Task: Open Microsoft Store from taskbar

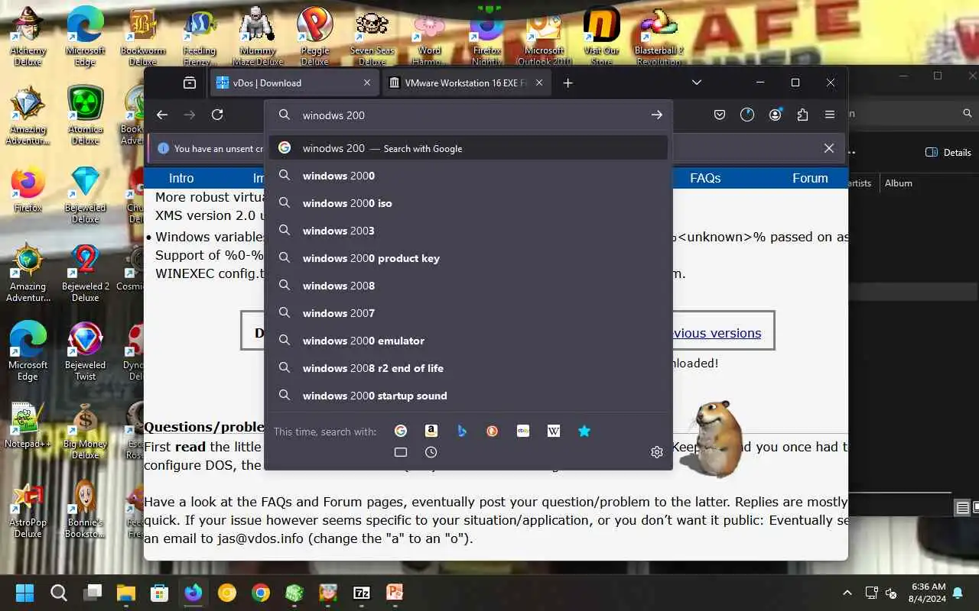Action: [x=160, y=593]
